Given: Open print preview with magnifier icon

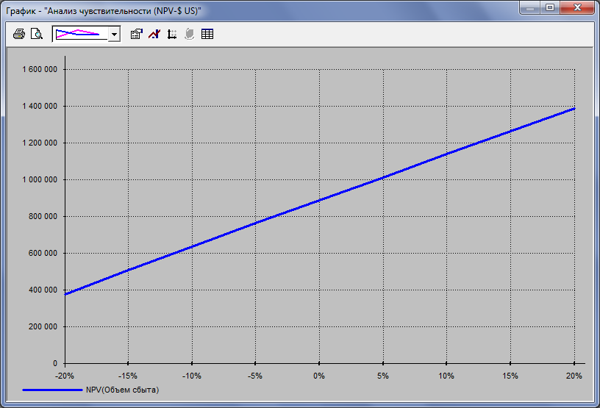Looking at the screenshot, I should click(x=36, y=34).
